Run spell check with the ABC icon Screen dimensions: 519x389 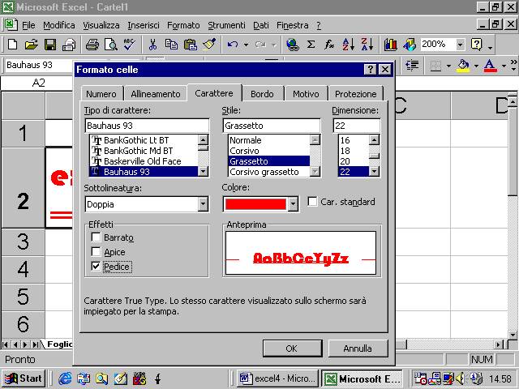(x=130, y=44)
